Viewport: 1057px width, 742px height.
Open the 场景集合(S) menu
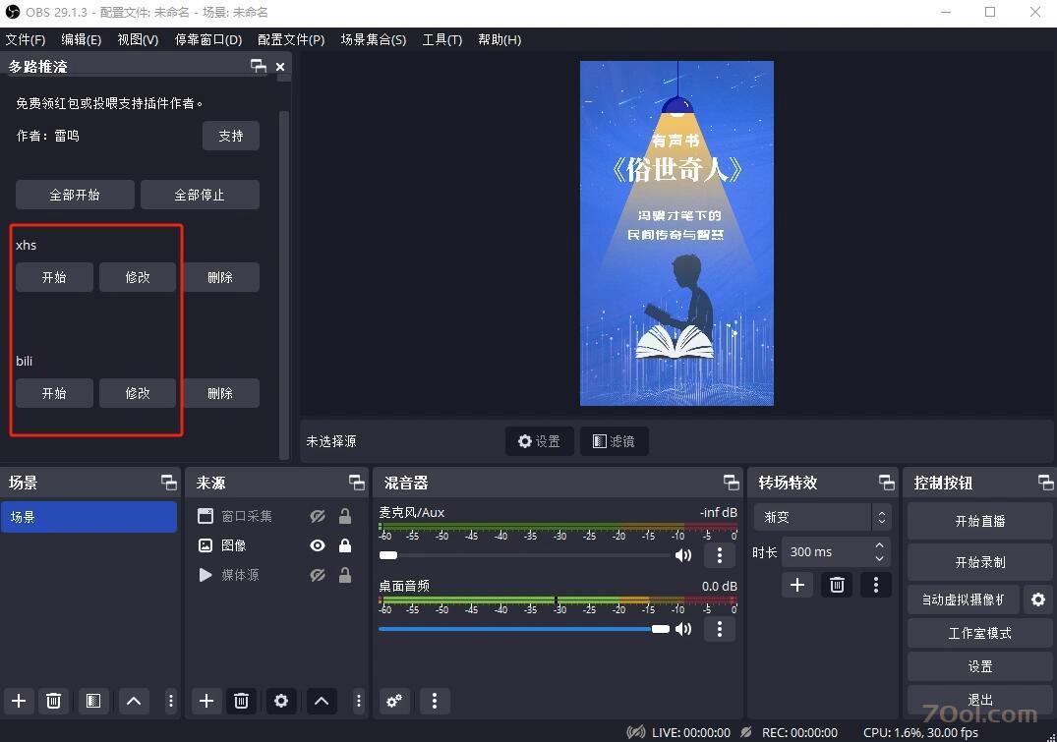pos(374,39)
